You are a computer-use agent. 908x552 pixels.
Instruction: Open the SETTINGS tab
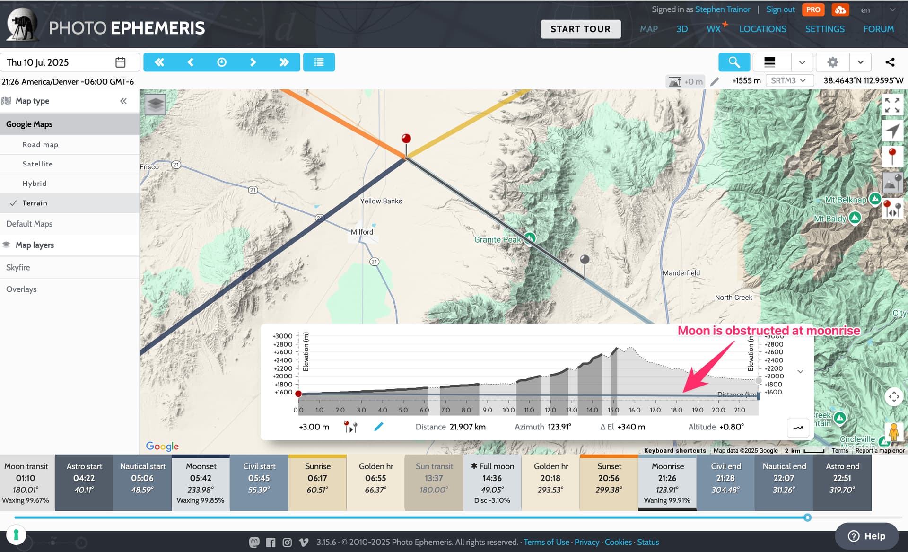pos(825,29)
